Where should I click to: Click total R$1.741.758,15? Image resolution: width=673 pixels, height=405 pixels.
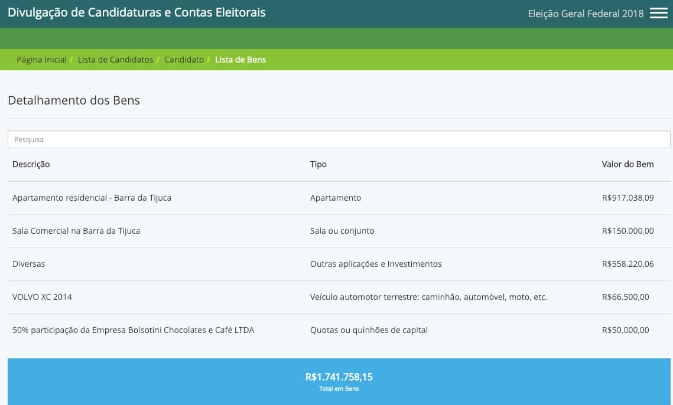(339, 377)
